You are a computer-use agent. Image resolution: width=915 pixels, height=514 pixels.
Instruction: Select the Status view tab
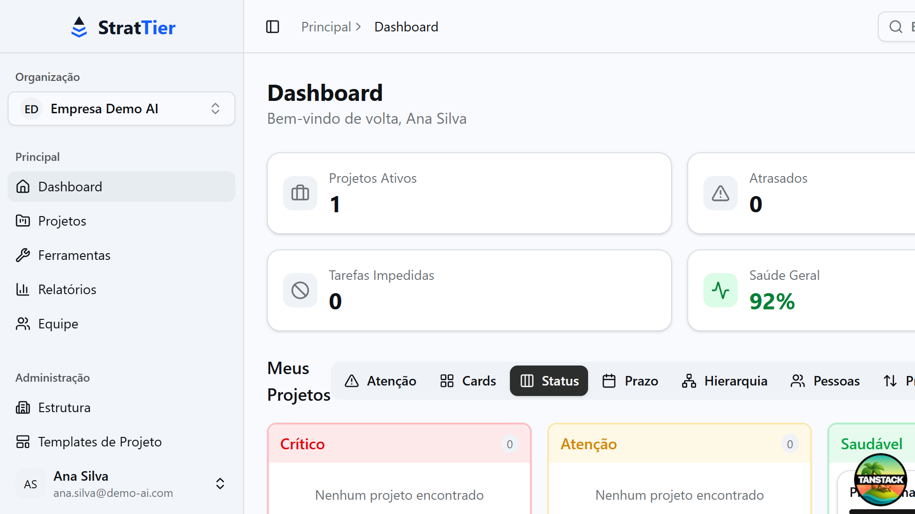coord(549,381)
